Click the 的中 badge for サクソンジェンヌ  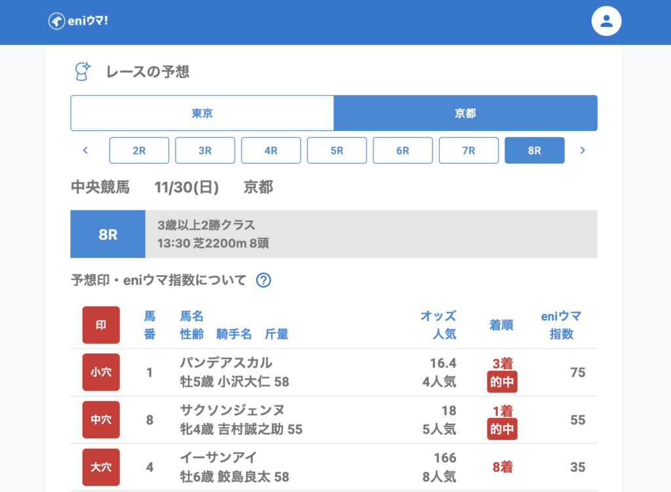(x=502, y=429)
